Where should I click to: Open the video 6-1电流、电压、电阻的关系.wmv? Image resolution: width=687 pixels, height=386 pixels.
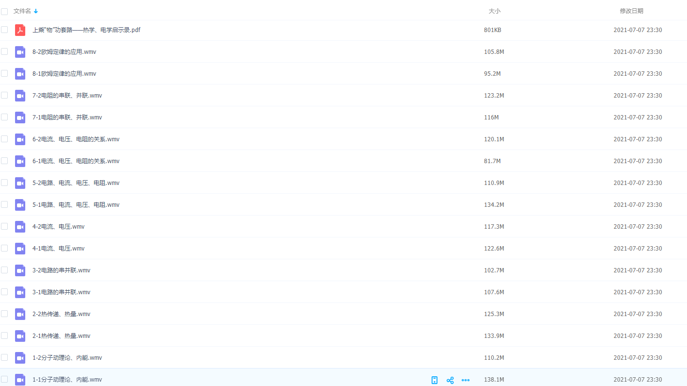(x=76, y=161)
